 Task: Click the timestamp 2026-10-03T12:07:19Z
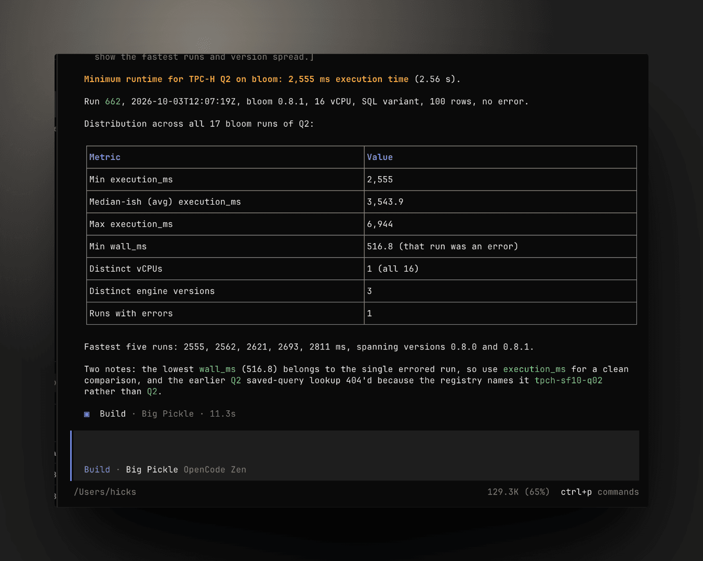pyautogui.click(x=183, y=102)
